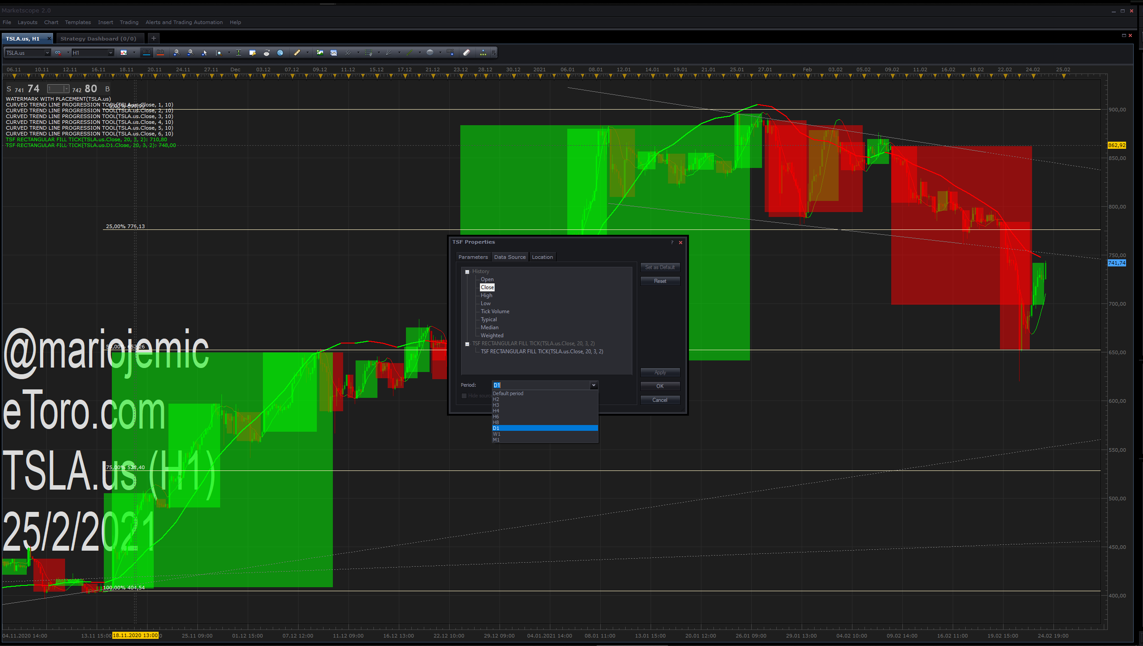Open the Templates menu
Viewport: 1143px width, 646px height.
pyautogui.click(x=78, y=22)
